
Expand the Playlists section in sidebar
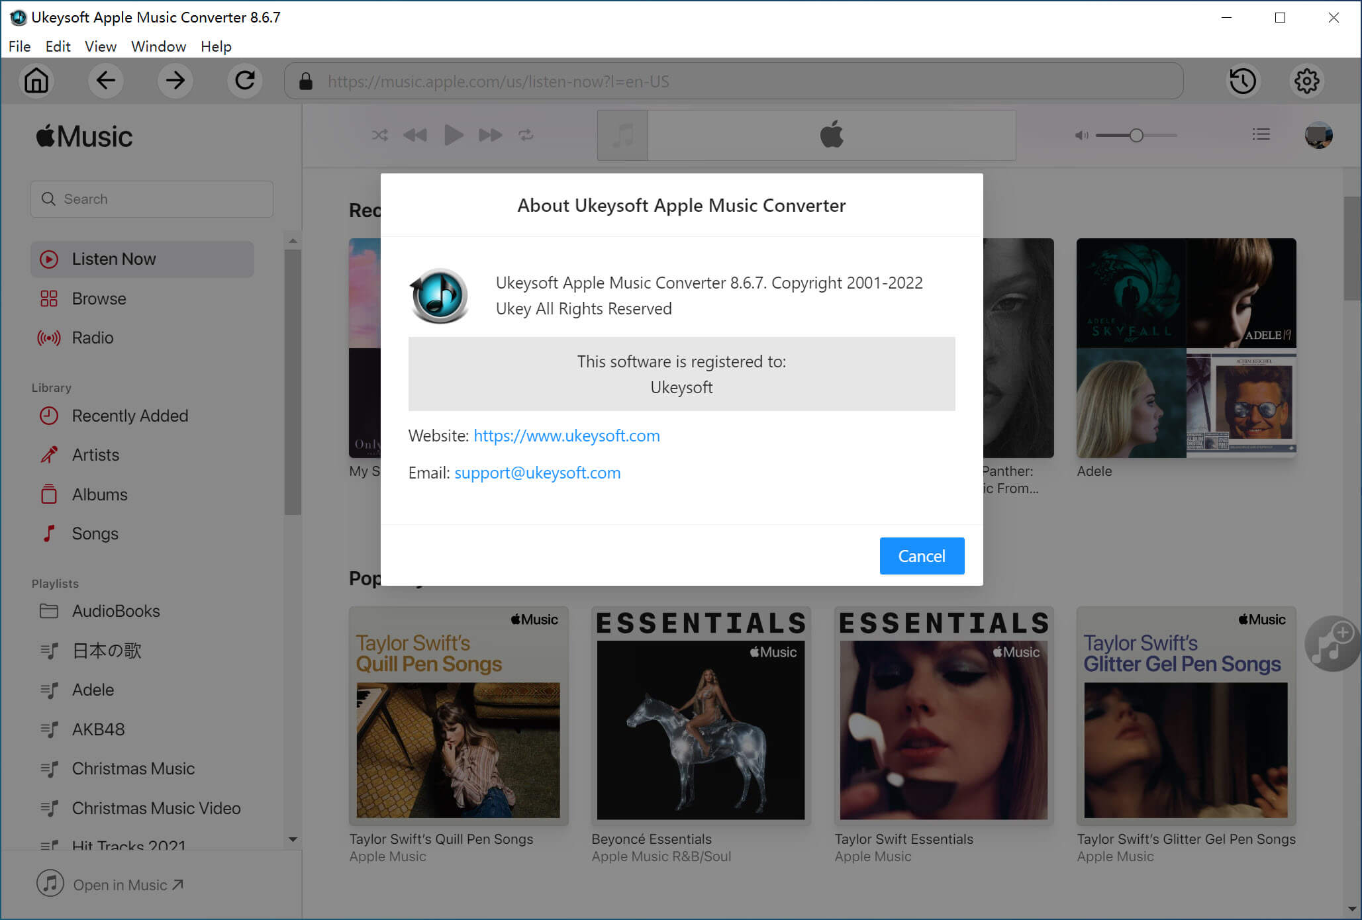[x=56, y=583]
